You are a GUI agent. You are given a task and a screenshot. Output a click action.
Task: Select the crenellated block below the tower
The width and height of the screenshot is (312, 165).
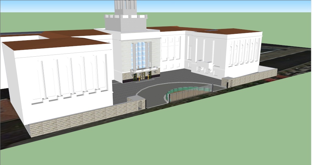point(126,23)
